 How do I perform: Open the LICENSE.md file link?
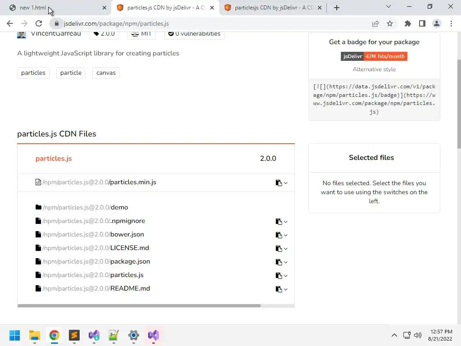pos(95,248)
